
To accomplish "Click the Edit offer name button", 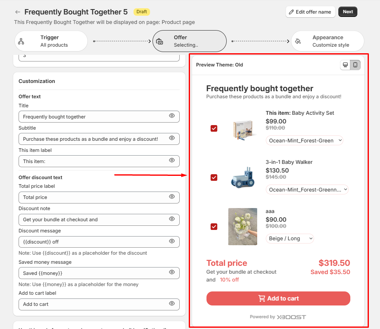I will [310, 12].
